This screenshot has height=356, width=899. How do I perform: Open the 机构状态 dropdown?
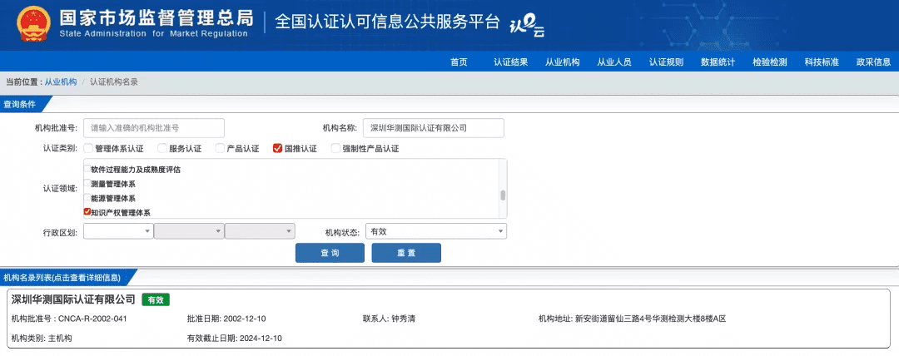coord(435,231)
